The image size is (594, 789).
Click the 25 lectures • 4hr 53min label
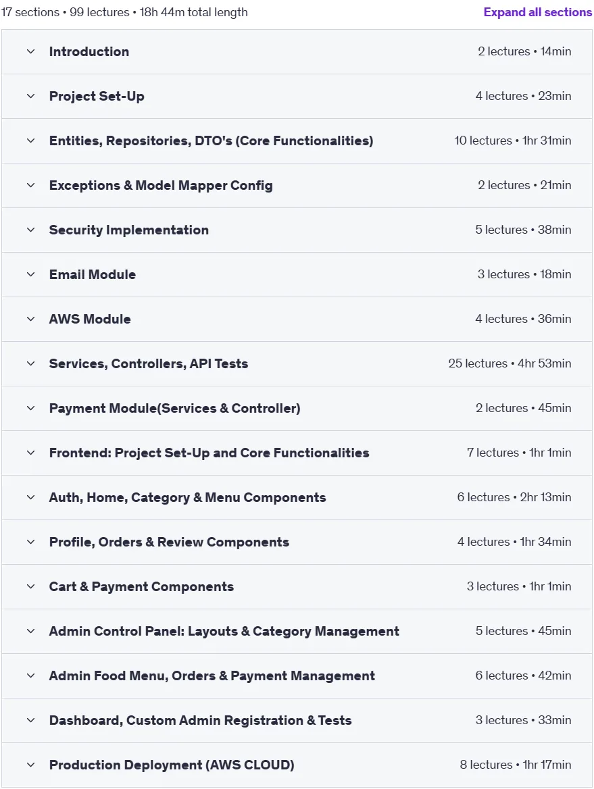(510, 363)
